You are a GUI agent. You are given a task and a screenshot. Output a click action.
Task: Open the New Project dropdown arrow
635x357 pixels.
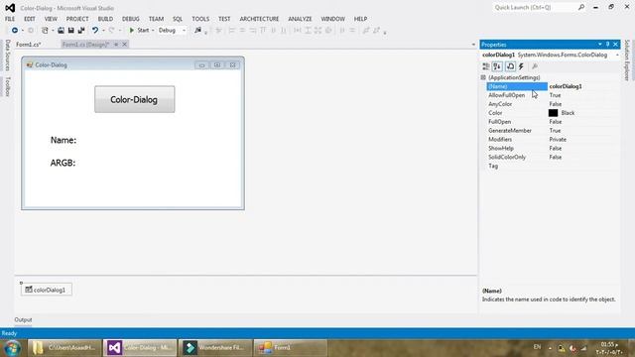pyautogui.click(x=53, y=31)
